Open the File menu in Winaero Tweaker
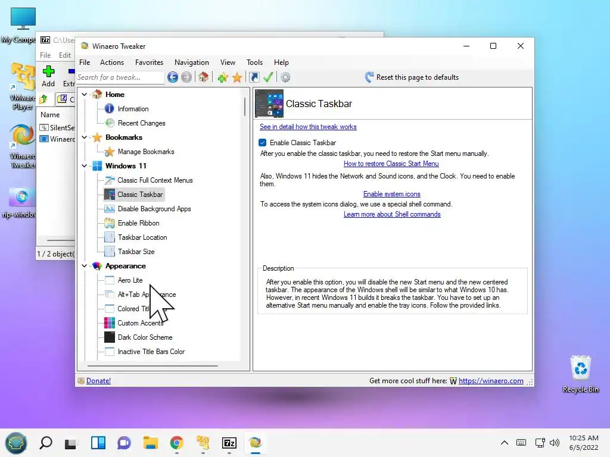610x457 pixels. [85, 62]
